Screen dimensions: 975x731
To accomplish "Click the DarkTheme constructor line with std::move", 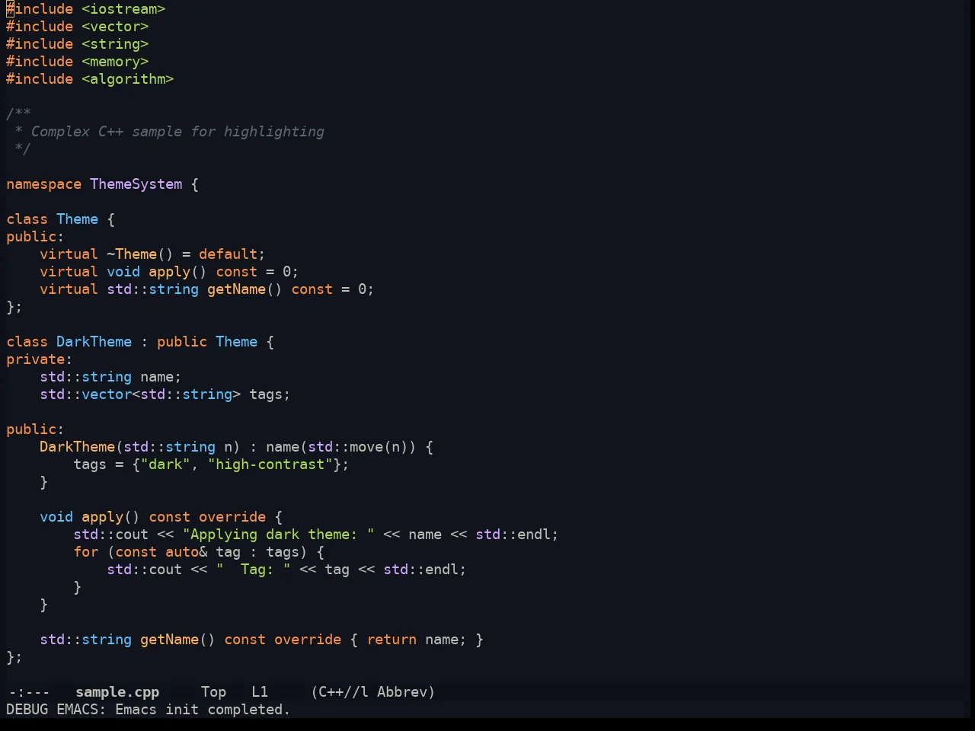I will tap(236, 447).
